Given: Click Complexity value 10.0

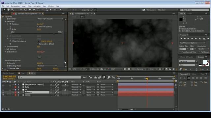Looking at the screenshot, I should click(x=39, y=47).
